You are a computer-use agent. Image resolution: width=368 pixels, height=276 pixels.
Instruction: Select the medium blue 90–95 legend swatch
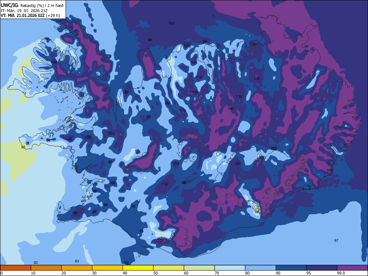click(291, 268)
